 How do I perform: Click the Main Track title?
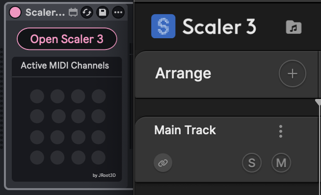(x=185, y=130)
